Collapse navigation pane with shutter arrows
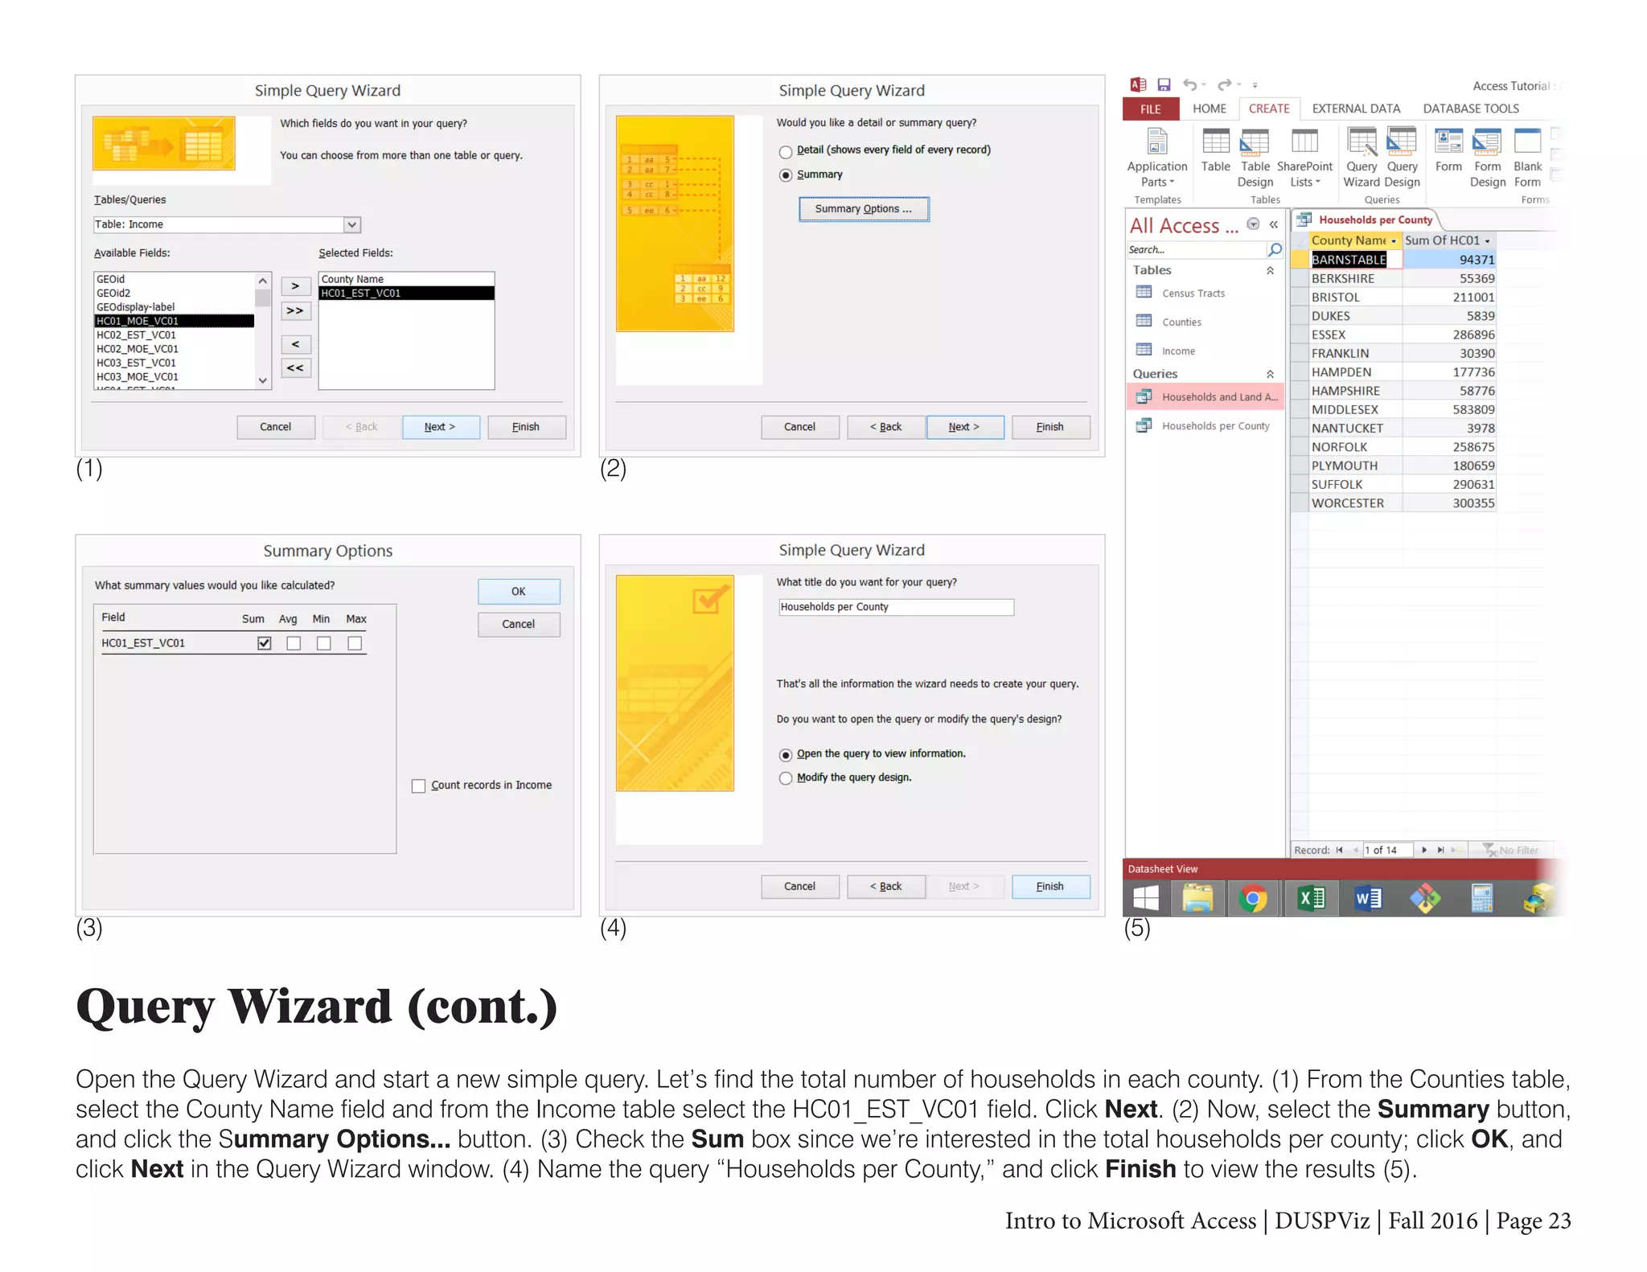1647x1272 pixels. tap(1274, 224)
